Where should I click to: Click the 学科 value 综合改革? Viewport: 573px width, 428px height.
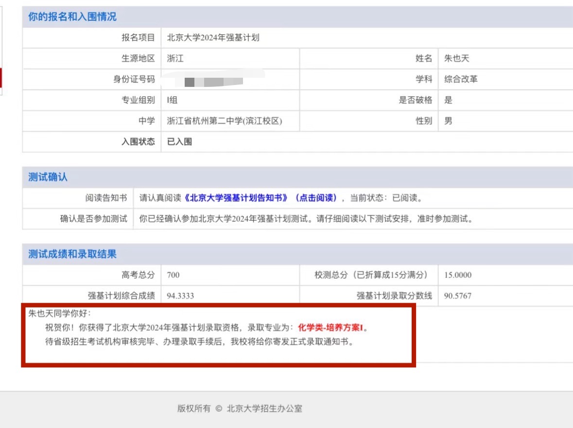(461, 79)
